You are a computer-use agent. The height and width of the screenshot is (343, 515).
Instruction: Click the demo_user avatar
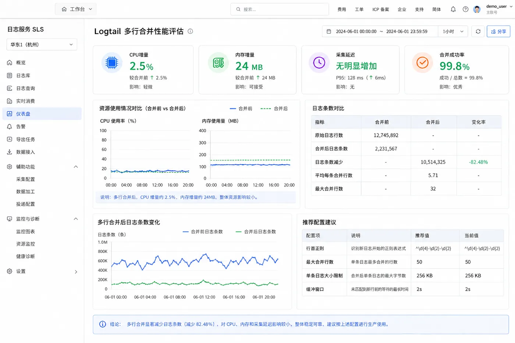(x=477, y=10)
